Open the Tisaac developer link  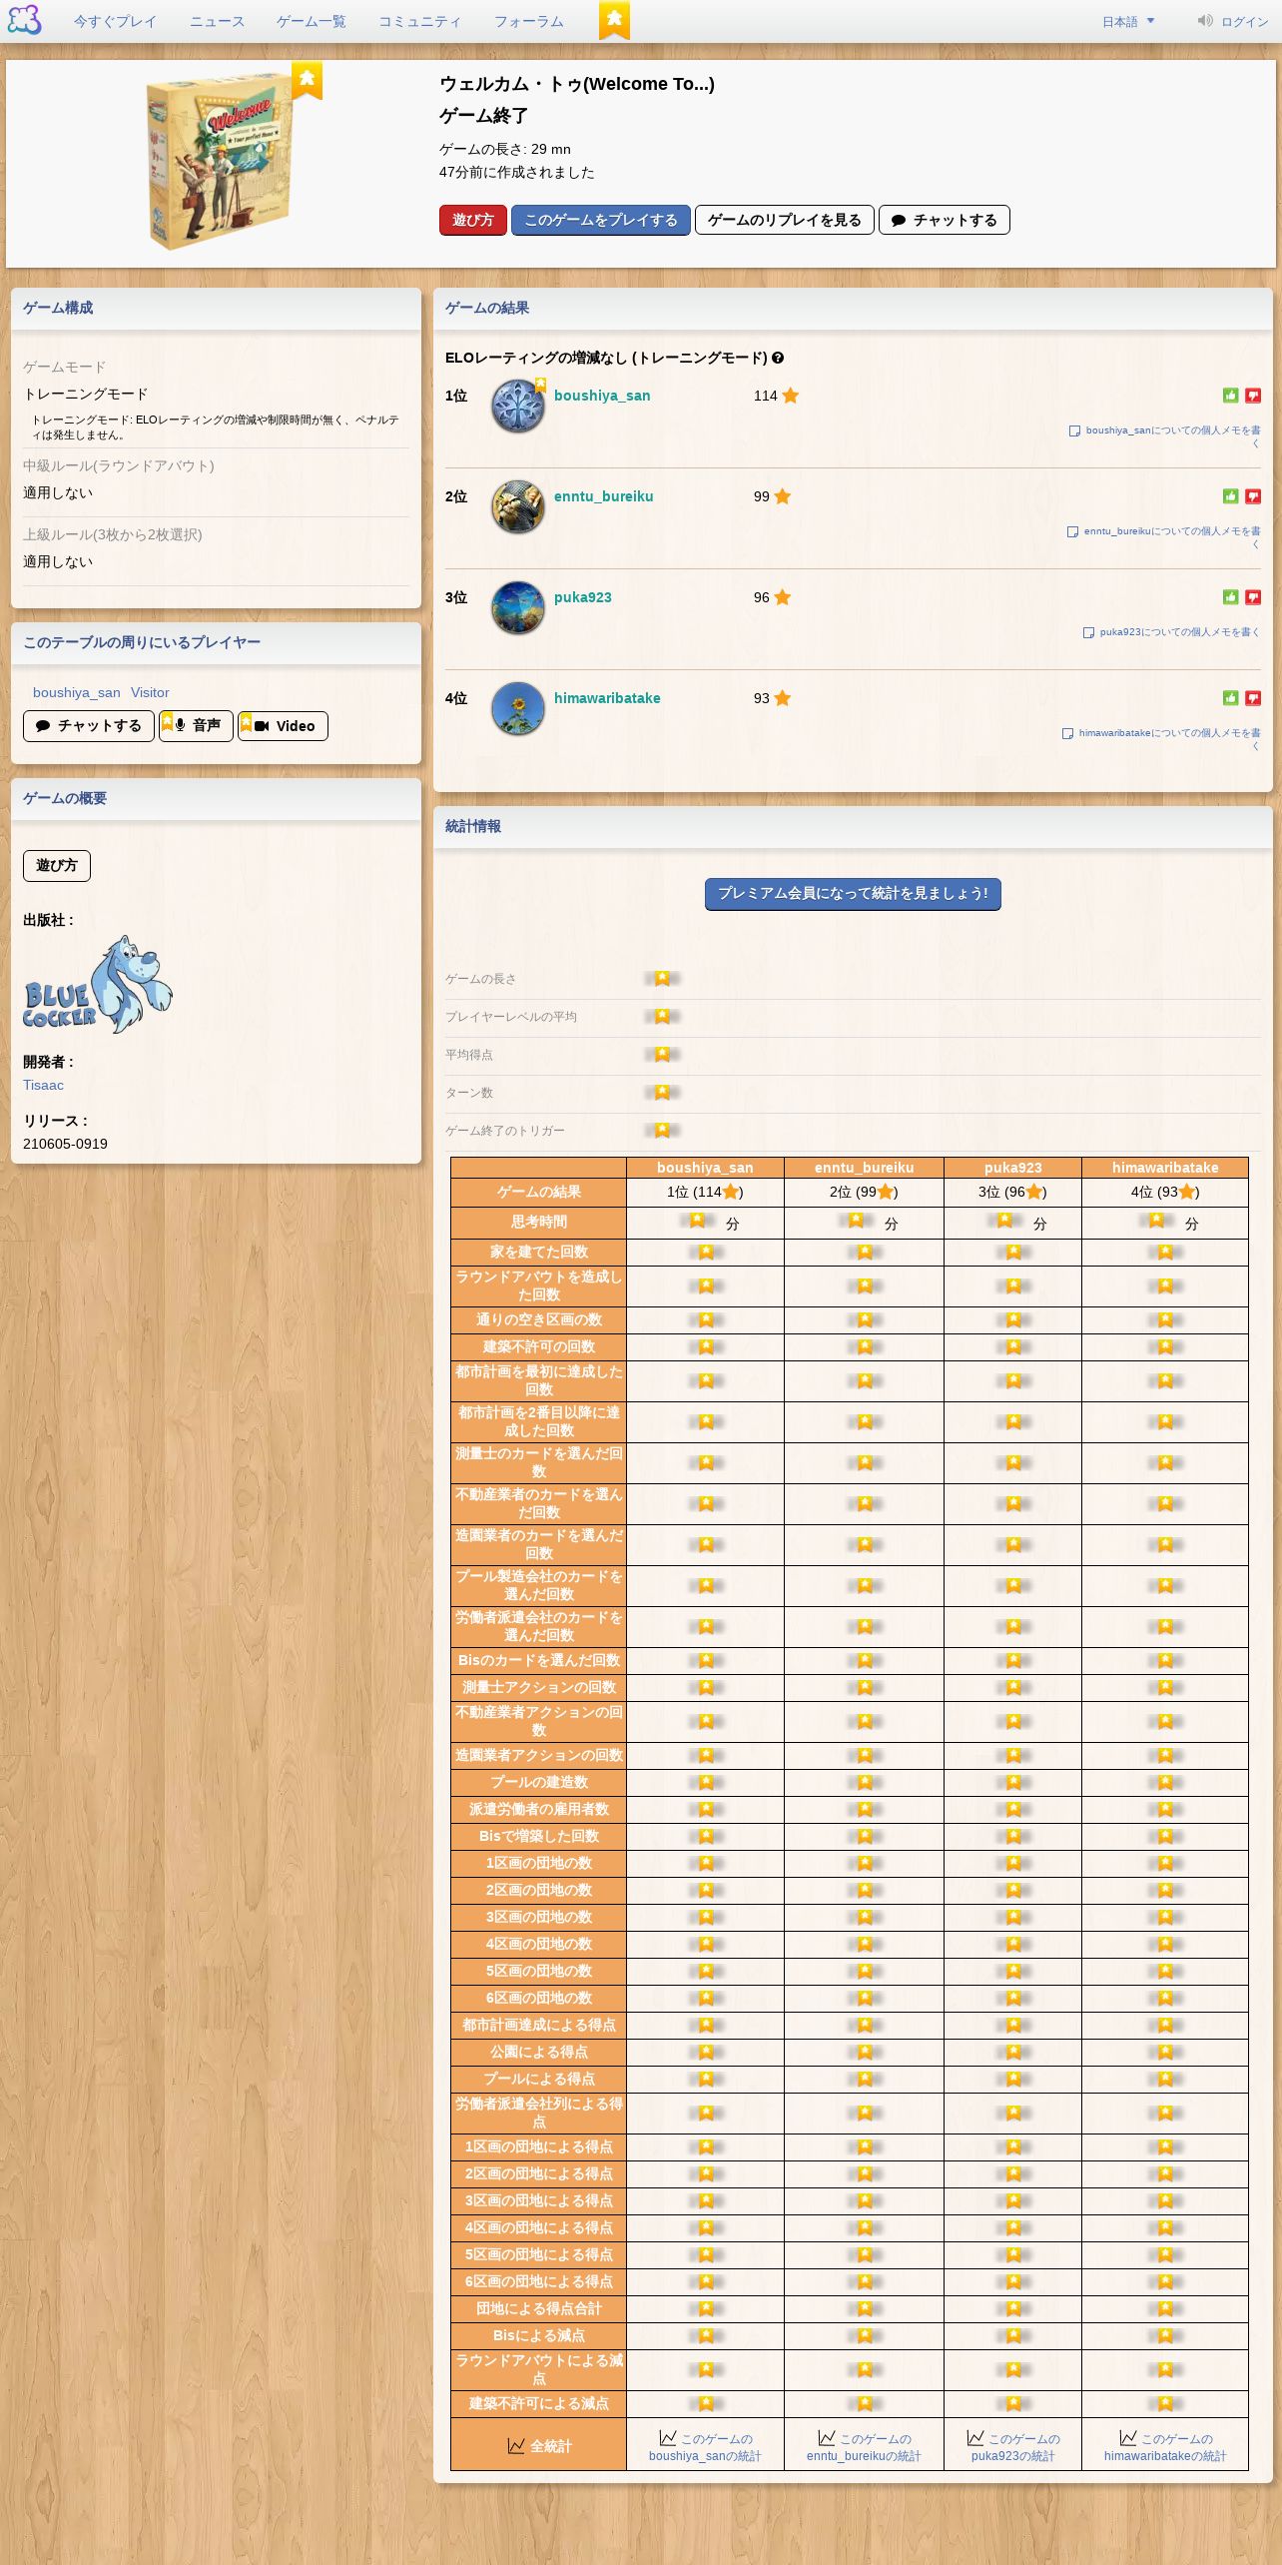43,1085
